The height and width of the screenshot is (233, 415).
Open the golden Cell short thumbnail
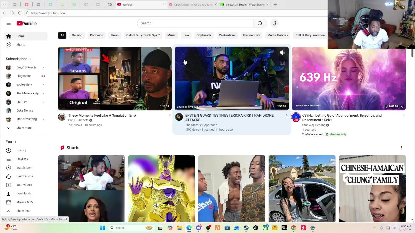click(x=161, y=189)
